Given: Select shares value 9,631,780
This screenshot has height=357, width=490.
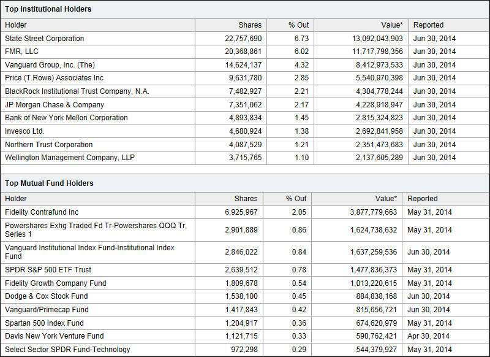Looking at the screenshot, I should [246, 77].
